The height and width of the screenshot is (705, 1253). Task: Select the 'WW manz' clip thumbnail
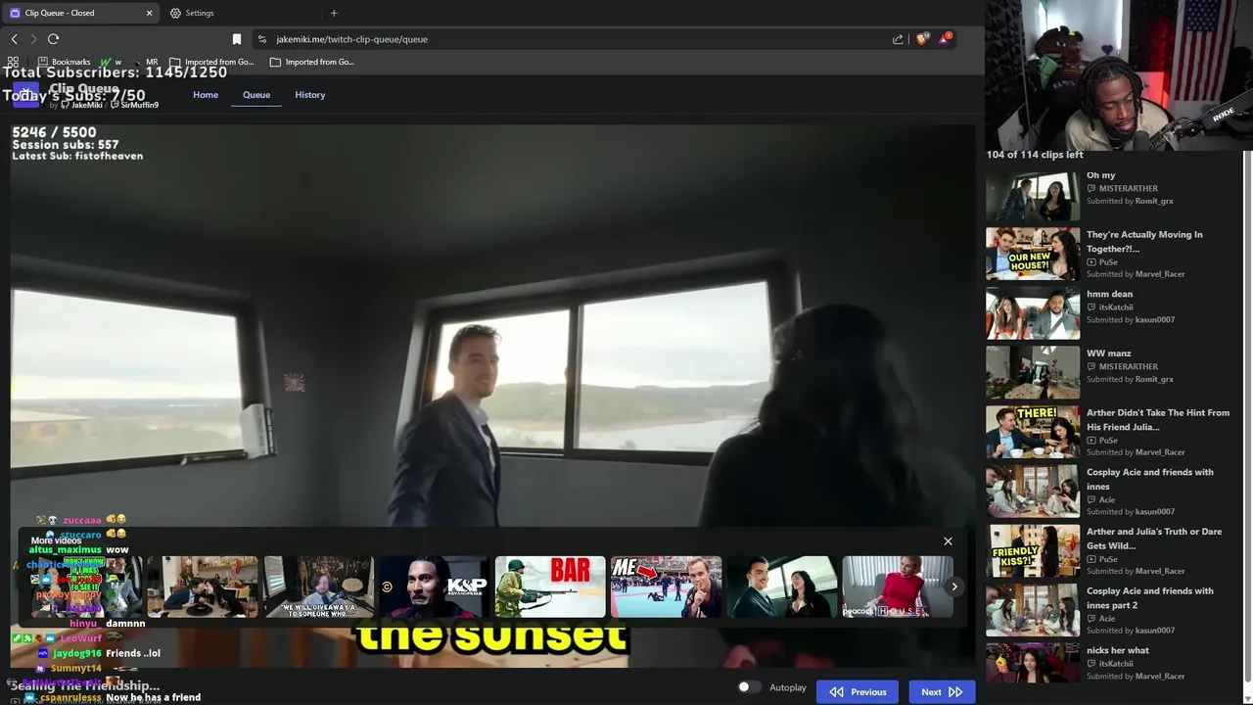click(1032, 372)
